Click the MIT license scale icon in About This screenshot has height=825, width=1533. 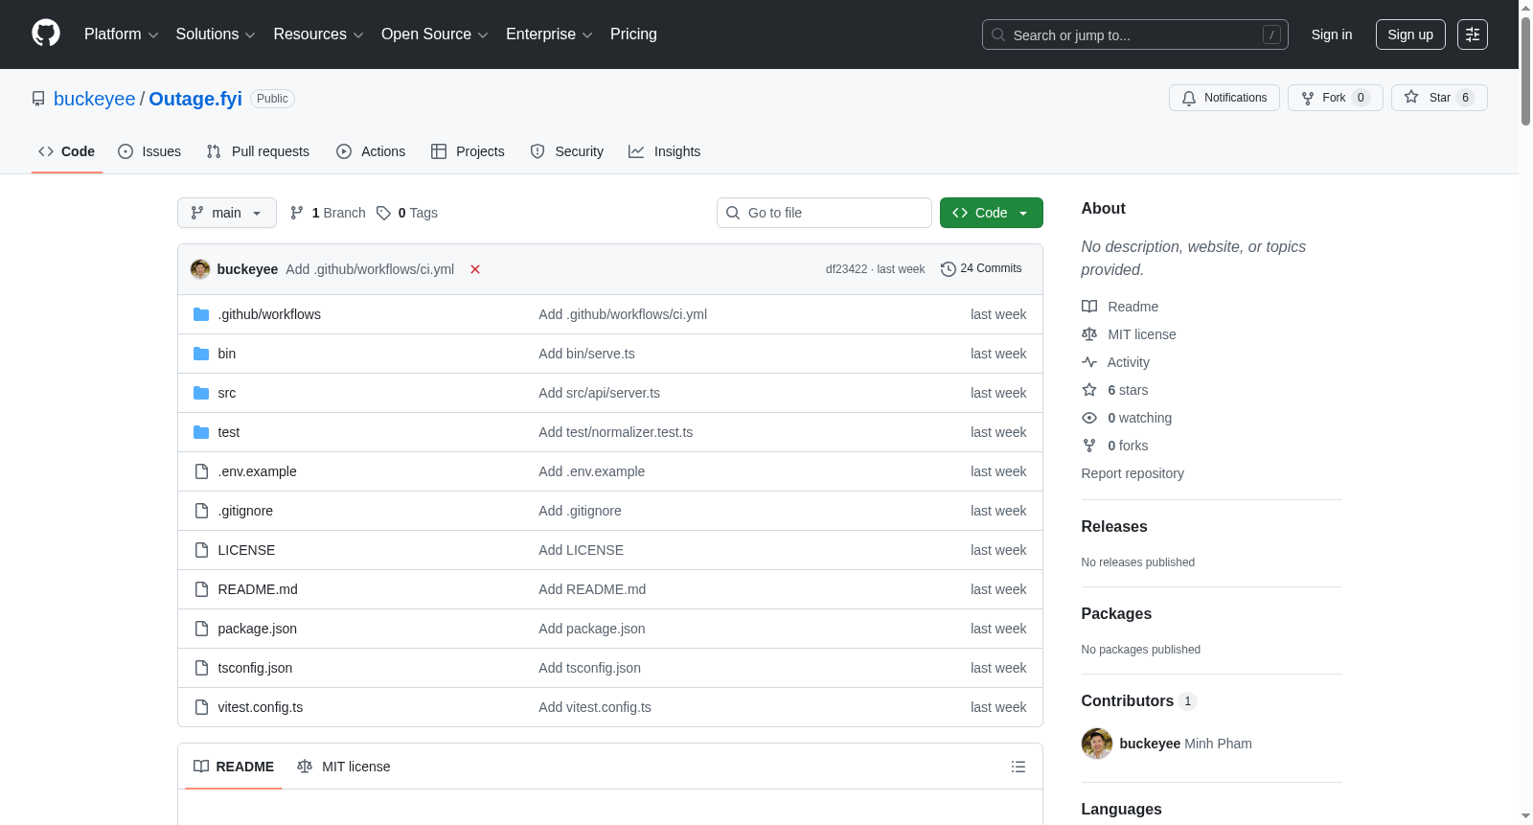pos(1089,334)
